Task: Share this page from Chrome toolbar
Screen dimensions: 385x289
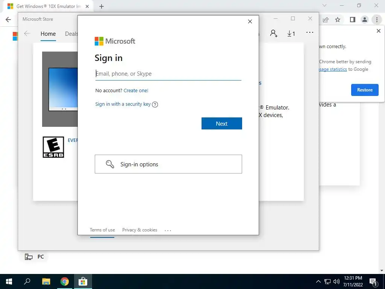Action: [326, 20]
